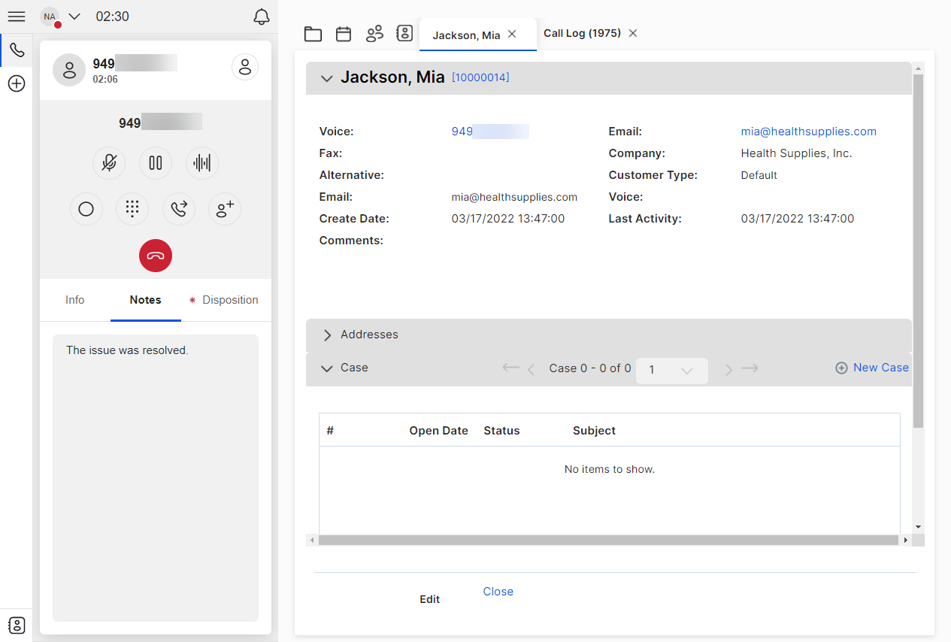Collapse the Jackson, Mia header section
The height and width of the screenshot is (642, 951).
coord(326,78)
